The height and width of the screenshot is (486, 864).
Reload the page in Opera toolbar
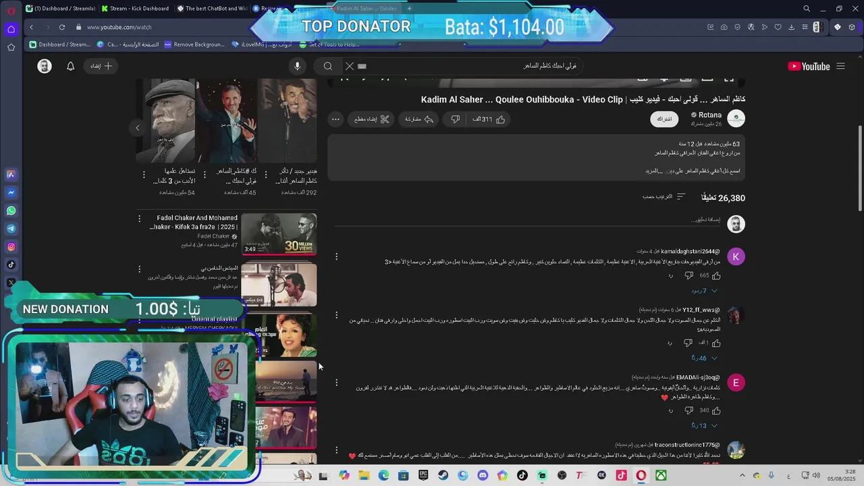[x=61, y=27]
